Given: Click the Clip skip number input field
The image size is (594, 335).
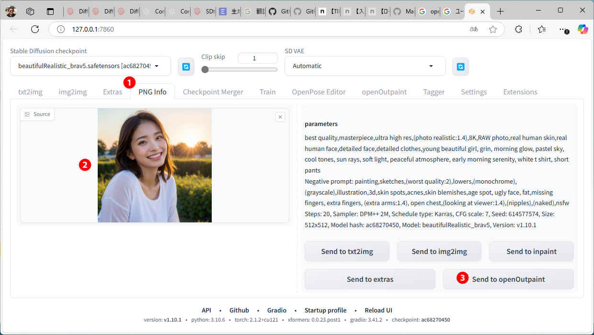Looking at the screenshot, I should click(257, 58).
